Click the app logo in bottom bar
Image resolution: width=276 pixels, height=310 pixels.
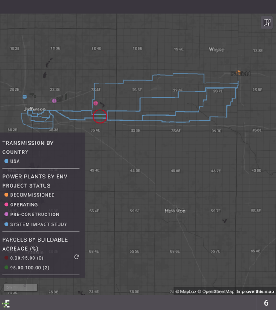coord(6,303)
